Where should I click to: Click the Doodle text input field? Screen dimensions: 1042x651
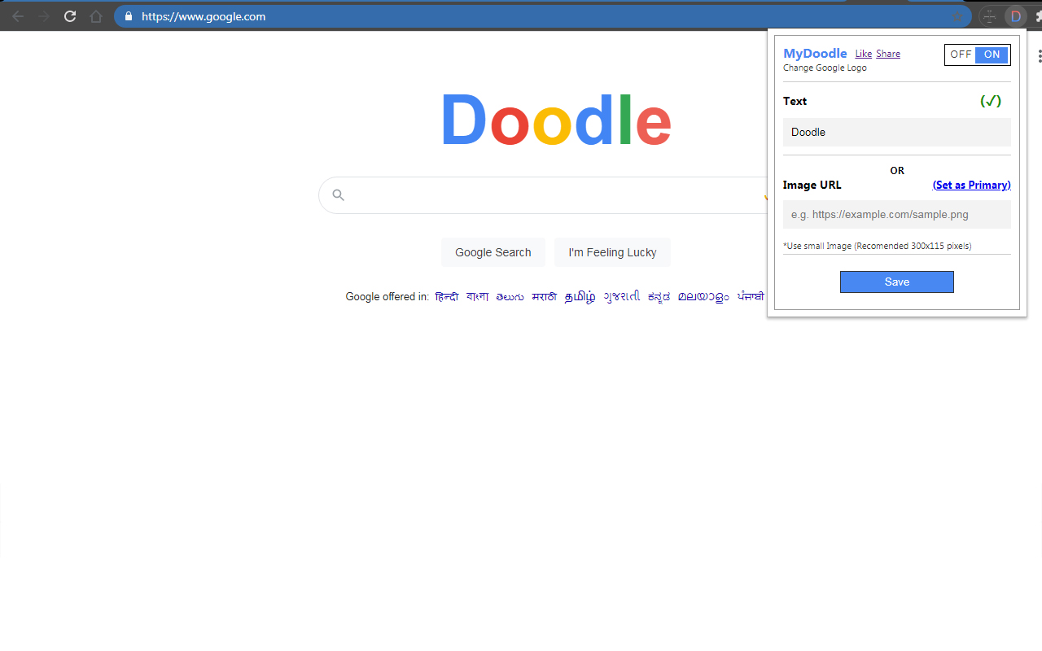[896, 132]
